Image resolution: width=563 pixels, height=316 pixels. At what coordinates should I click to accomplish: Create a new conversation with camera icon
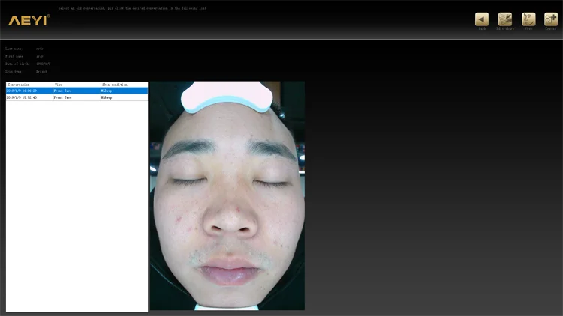point(551,19)
